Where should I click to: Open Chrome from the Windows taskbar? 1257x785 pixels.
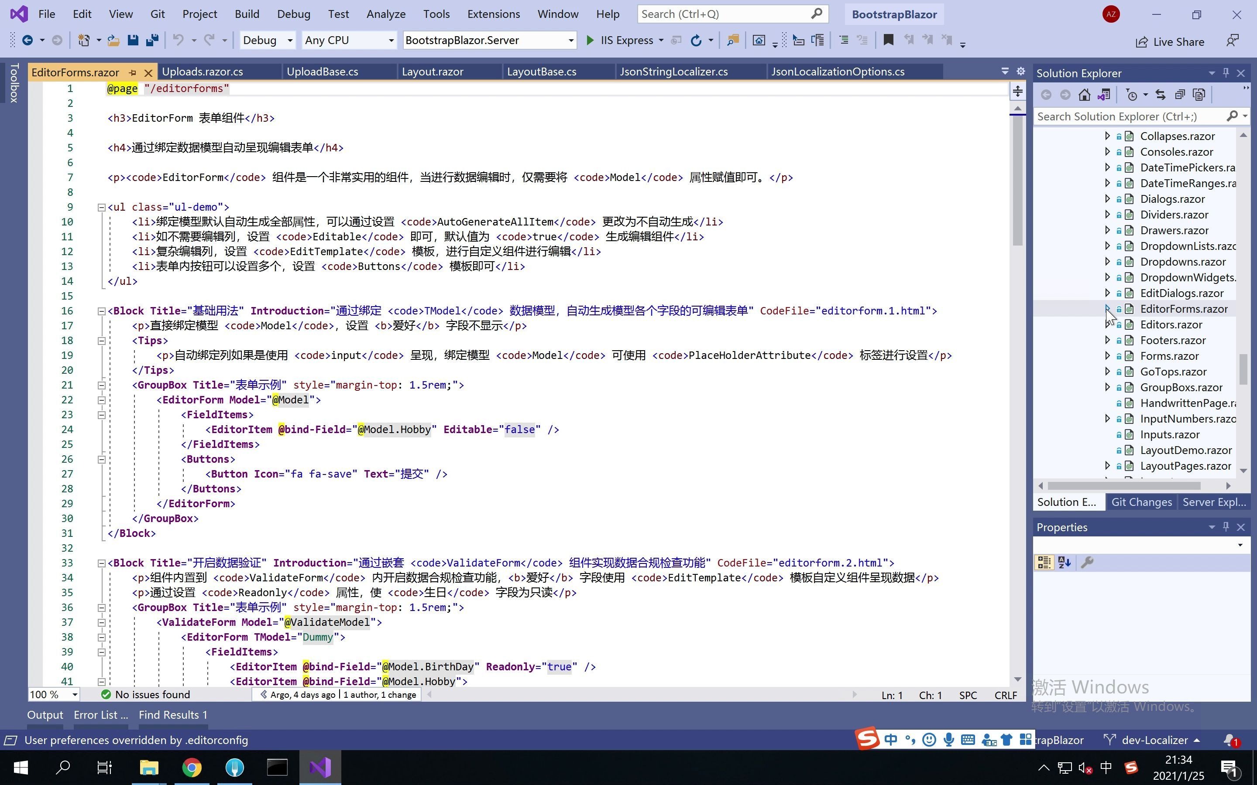(x=192, y=768)
